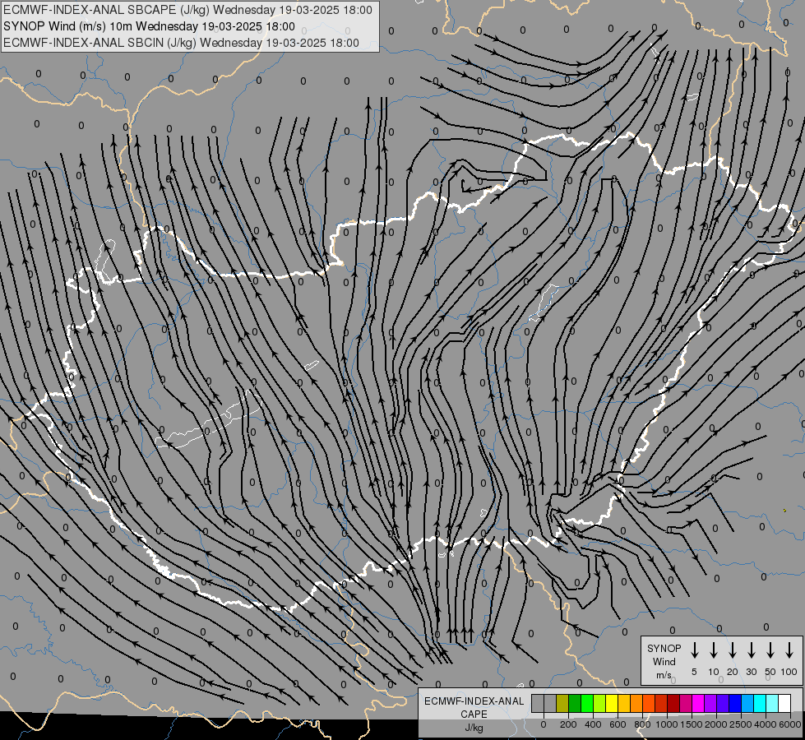The height and width of the screenshot is (740, 805).
Task: Click the 5 speed value in wind legend
Action: 694,672
